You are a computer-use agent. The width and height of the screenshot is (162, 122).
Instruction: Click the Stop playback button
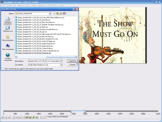point(2,117)
